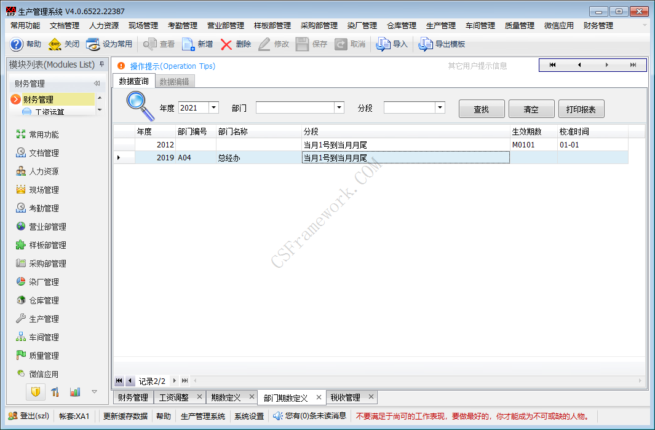Click the Close (关闭) exit icon
The height and width of the screenshot is (430, 655).
55,44
